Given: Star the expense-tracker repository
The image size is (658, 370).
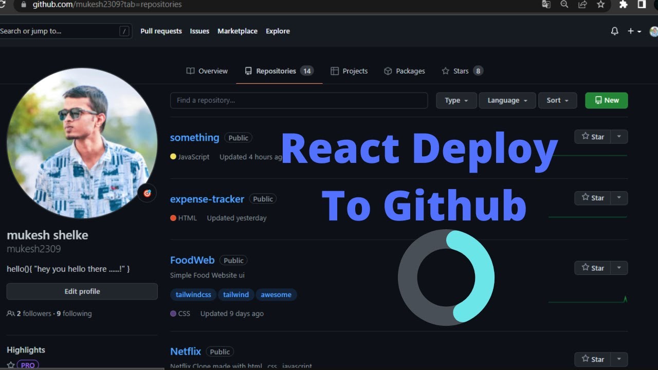Looking at the screenshot, I should click(592, 198).
